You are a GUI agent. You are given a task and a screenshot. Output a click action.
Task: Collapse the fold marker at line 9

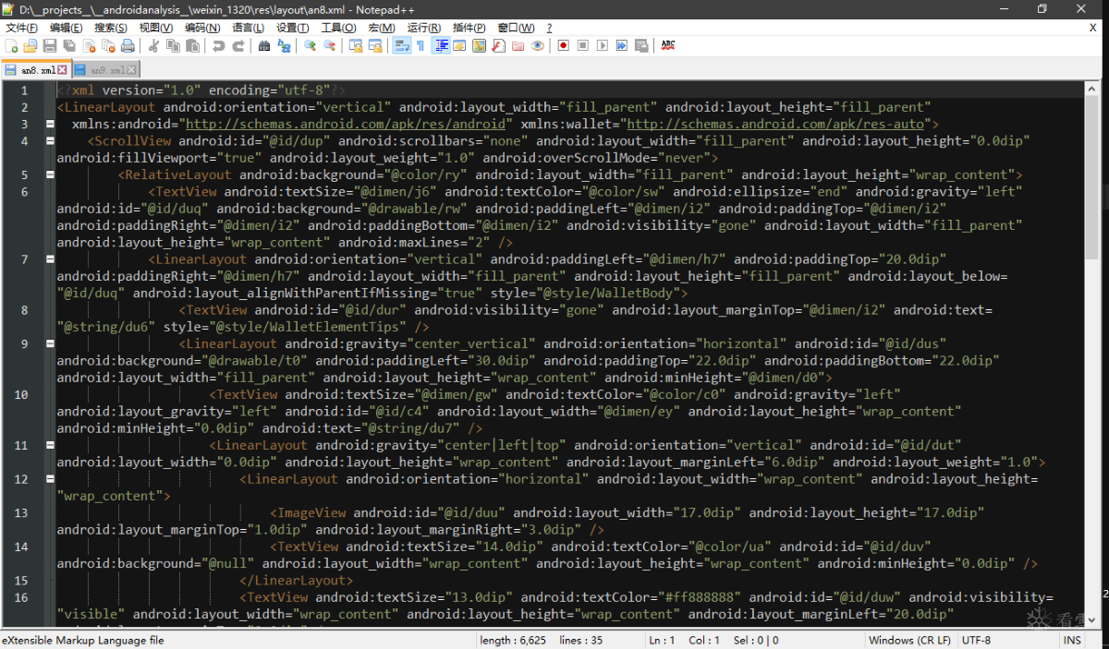click(50, 343)
